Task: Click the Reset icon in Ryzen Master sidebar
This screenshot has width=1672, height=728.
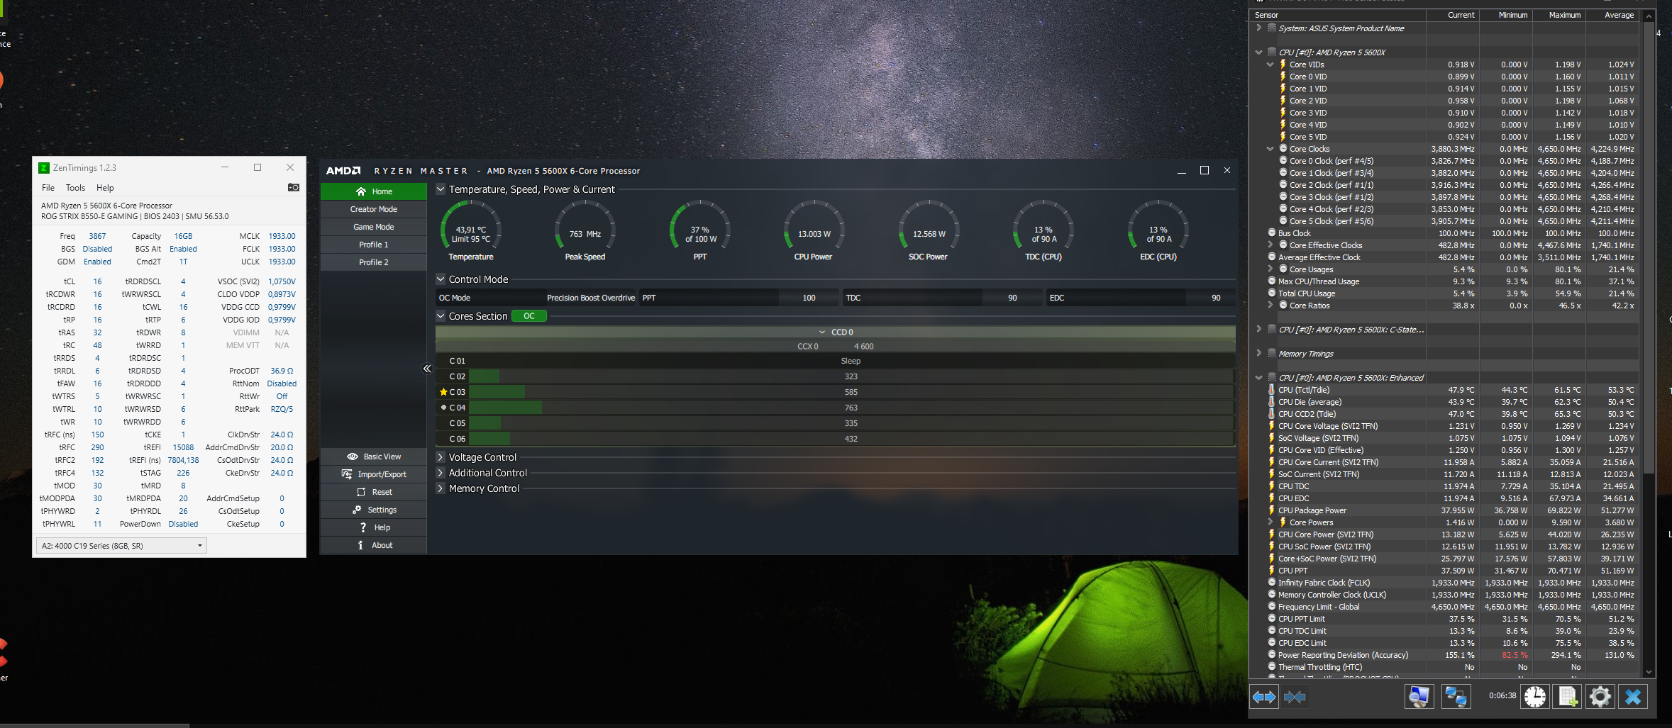Action: (x=361, y=492)
